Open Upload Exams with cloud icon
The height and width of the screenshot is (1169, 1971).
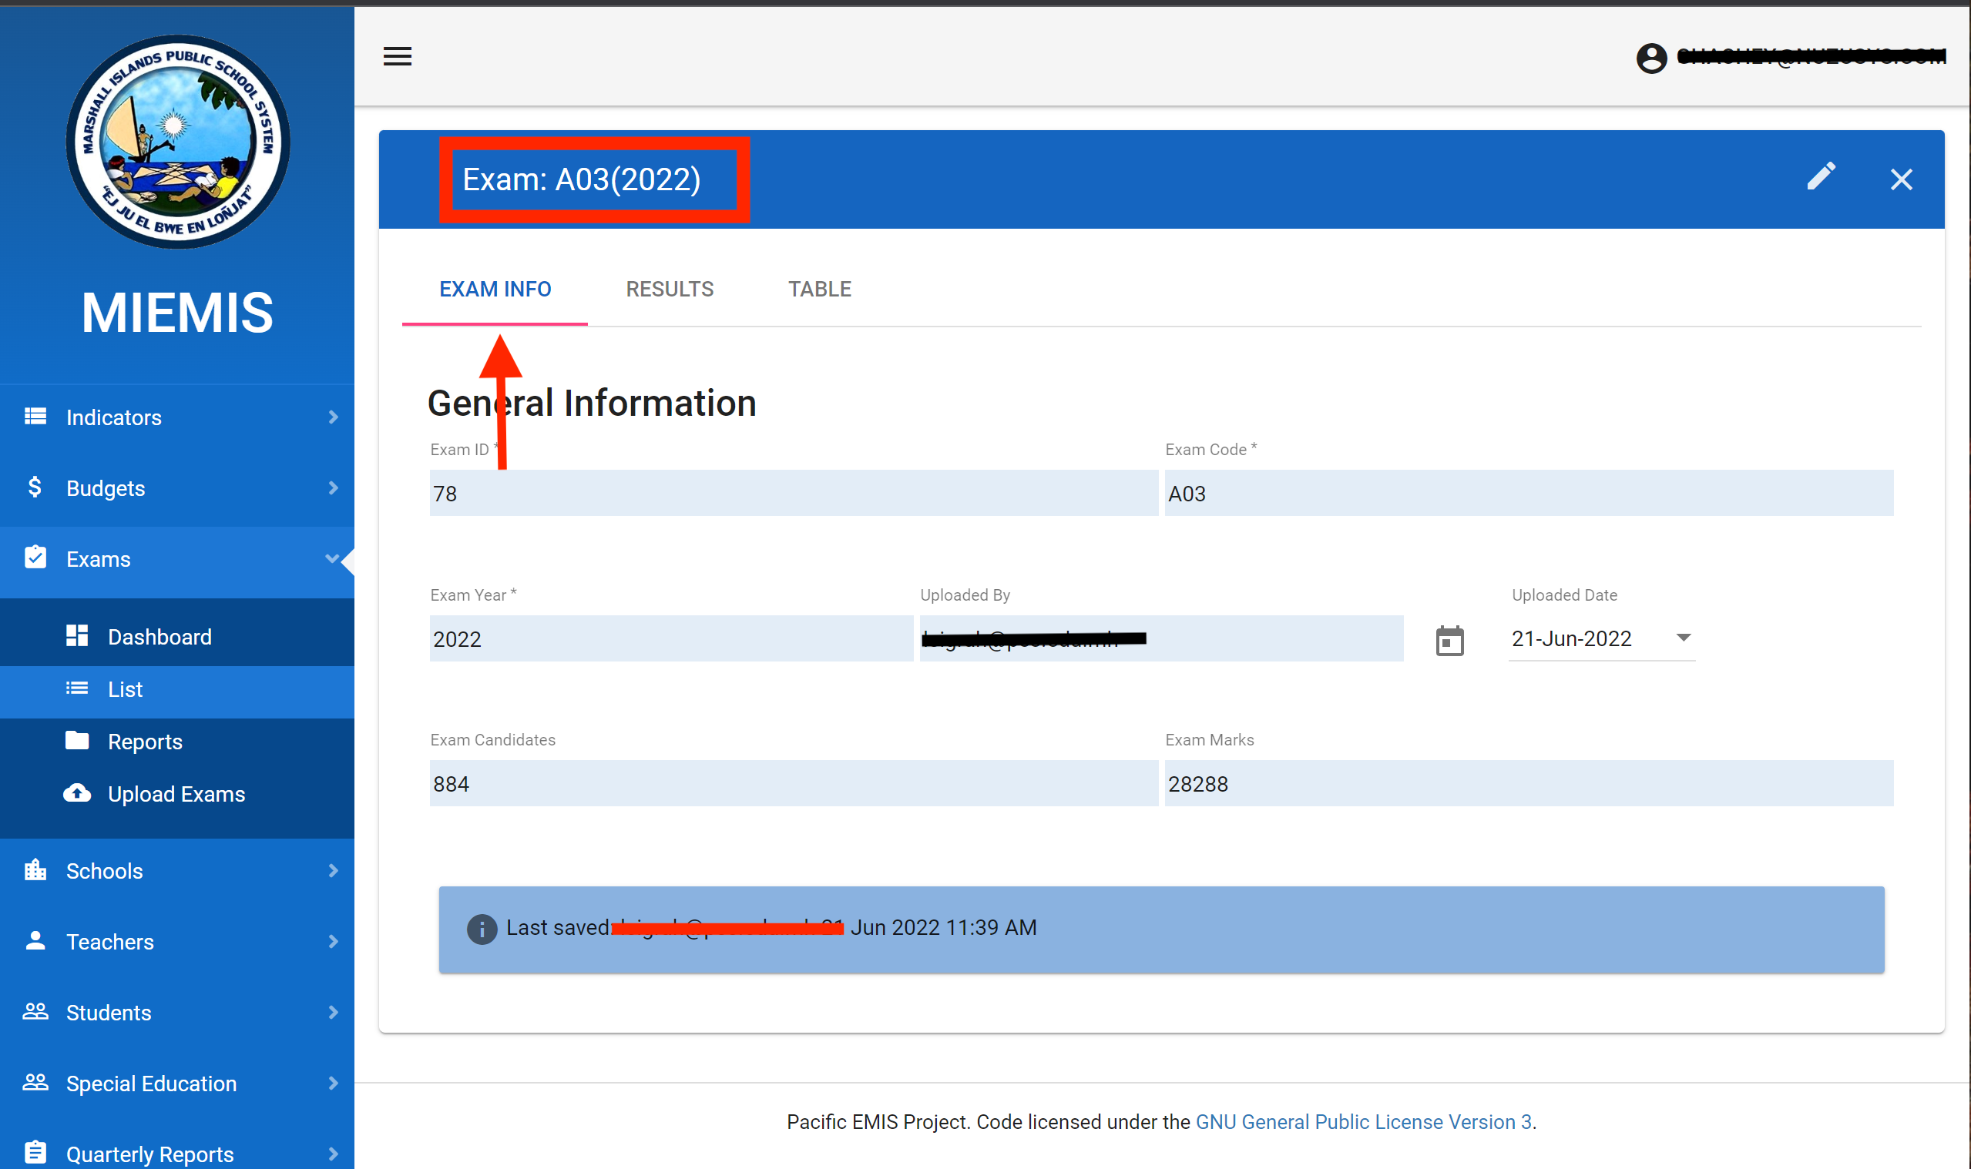click(x=176, y=794)
